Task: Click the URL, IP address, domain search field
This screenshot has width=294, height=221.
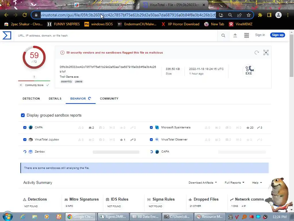Action: click(x=116, y=35)
